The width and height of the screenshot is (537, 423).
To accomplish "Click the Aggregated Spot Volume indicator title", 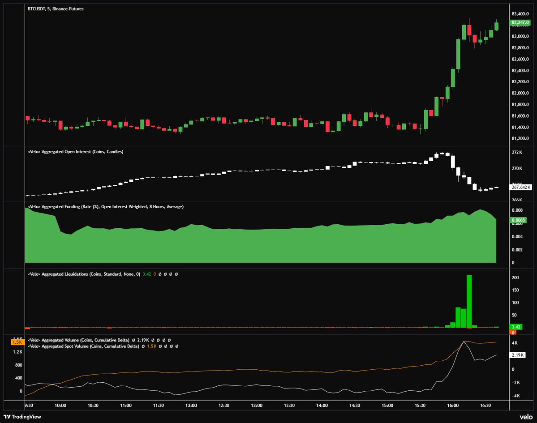I will tap(83, 346).
